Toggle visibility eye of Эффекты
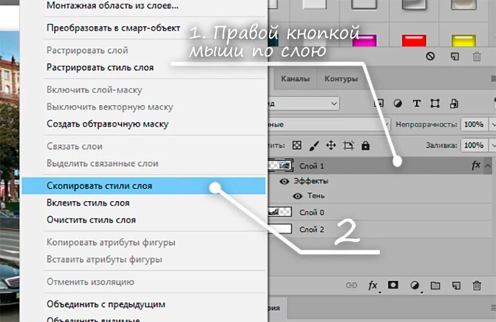 coord(285,181)
